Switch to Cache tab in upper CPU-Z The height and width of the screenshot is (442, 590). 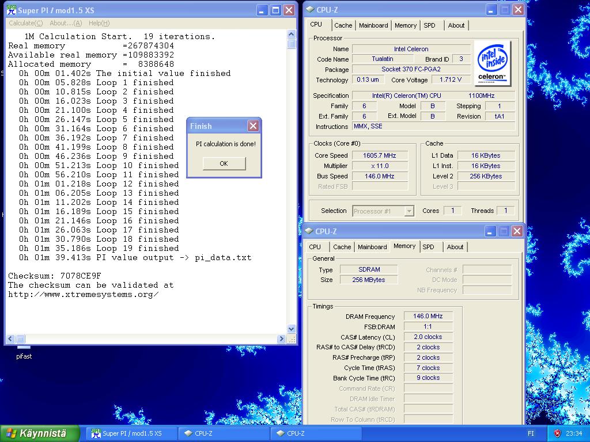tap(343, 25)
